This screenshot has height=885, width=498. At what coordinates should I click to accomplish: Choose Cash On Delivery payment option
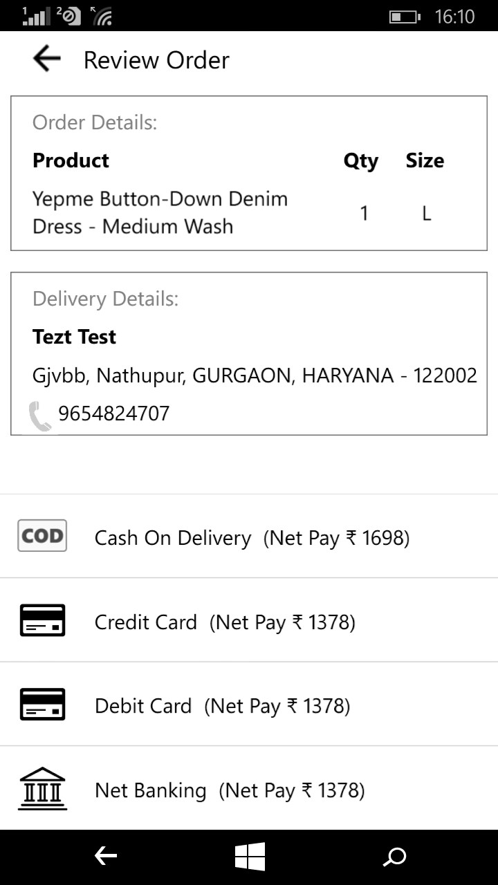click(x=249, y=537)
